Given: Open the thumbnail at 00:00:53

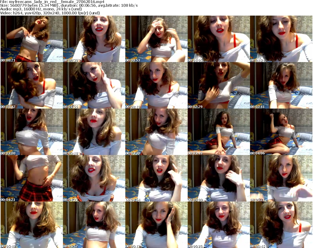Looking at the screenshot, I should point(156,39).
